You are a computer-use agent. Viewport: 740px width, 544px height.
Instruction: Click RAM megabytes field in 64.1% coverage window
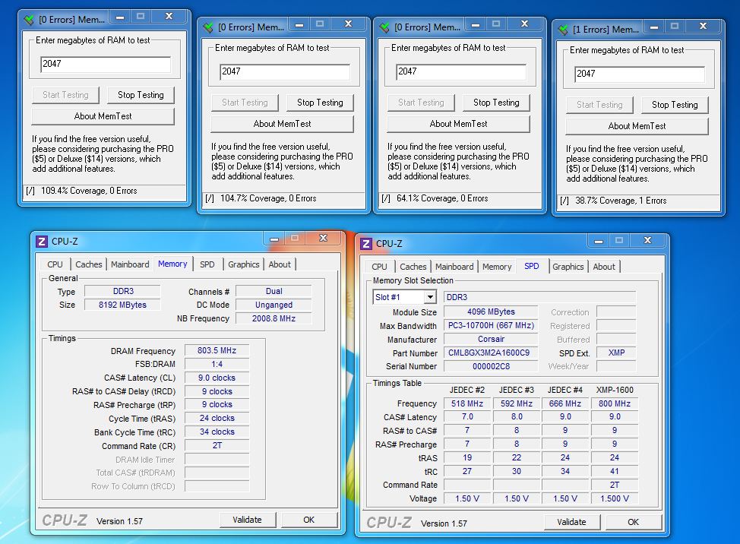[x=461, y=71]
